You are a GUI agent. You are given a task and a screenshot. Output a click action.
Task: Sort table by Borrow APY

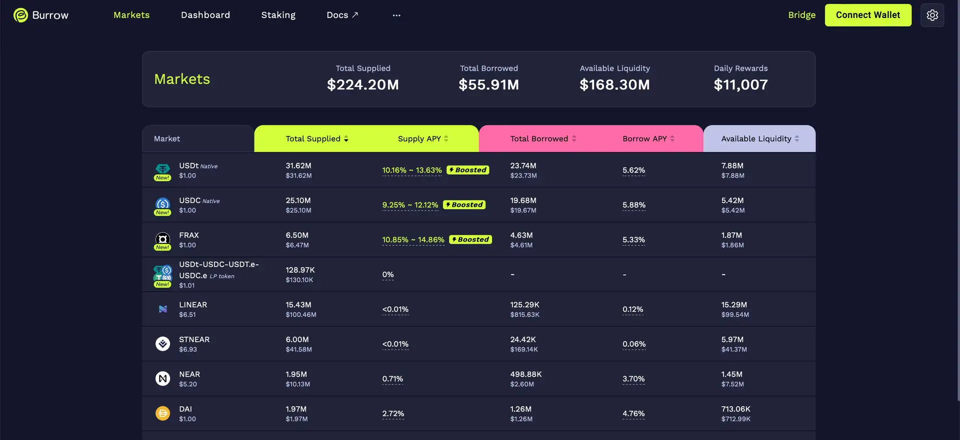(x=648, y=139)
